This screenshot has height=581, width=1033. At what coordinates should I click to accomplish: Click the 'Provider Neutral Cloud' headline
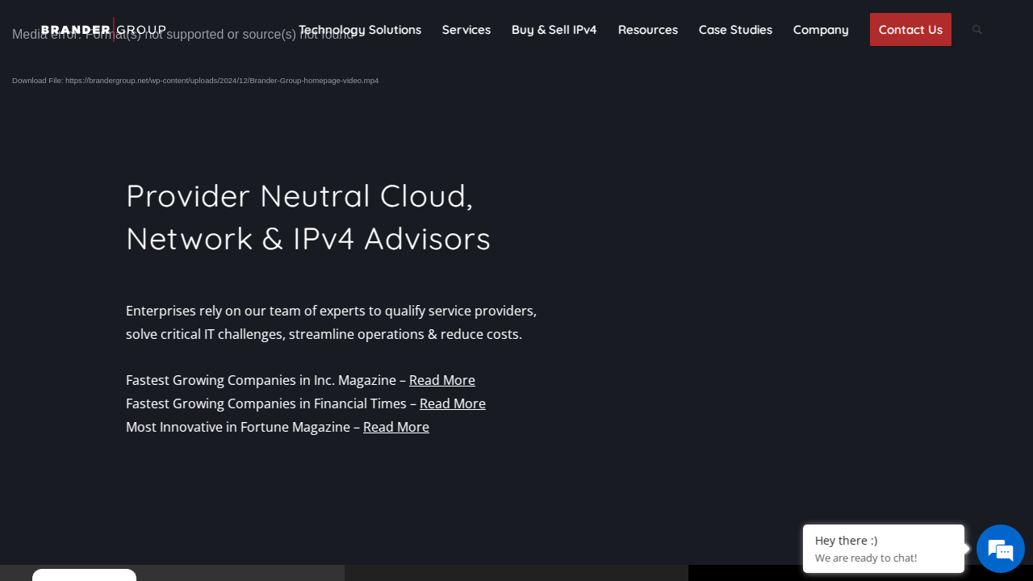[308, 217]
